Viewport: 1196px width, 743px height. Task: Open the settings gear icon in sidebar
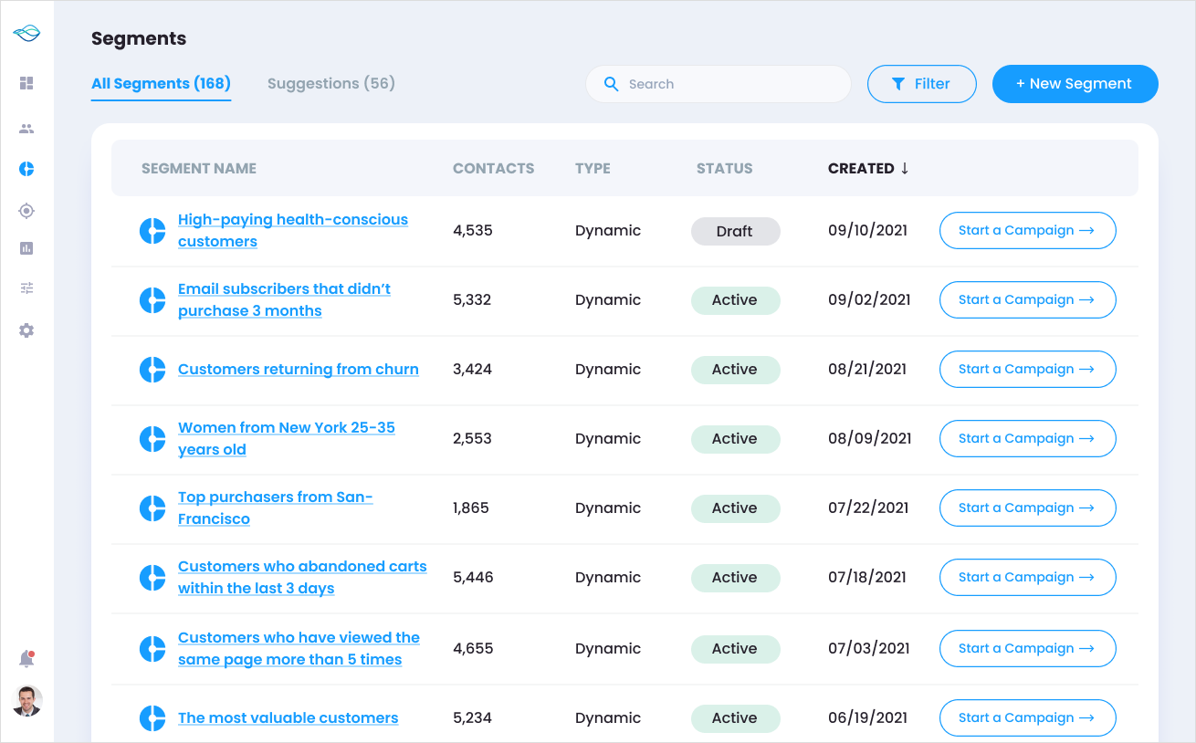point(26,330)
